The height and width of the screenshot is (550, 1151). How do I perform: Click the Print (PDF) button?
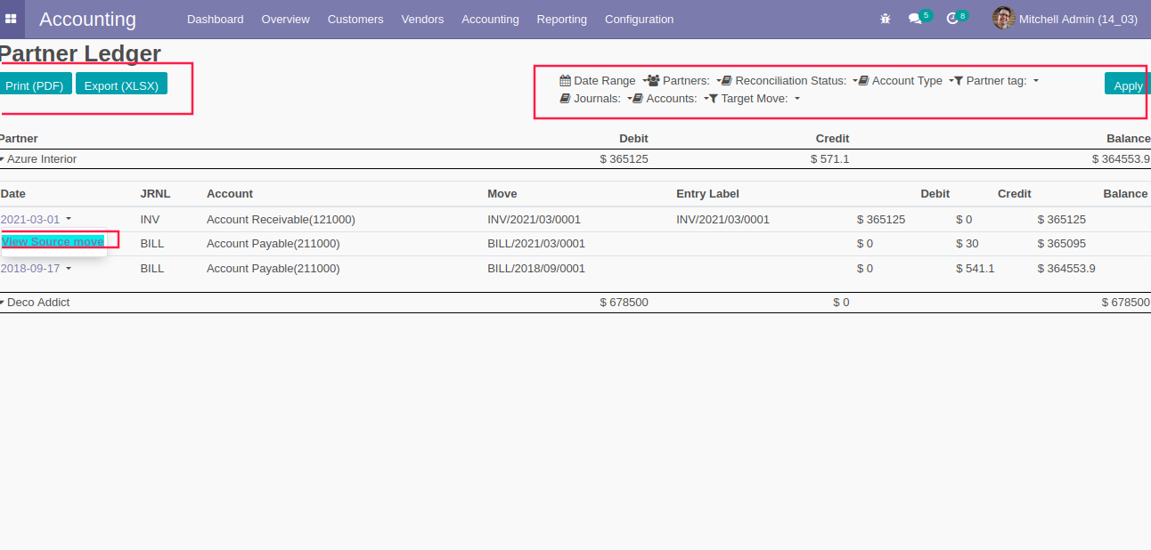(35, 85)
